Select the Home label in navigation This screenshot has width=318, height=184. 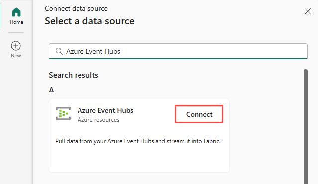pyautogui.click(x=16, y=22)
